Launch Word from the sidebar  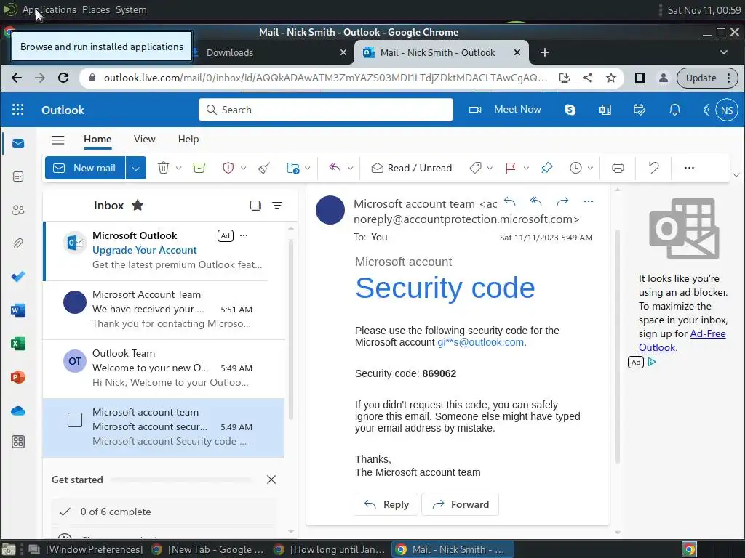[18, 310]
